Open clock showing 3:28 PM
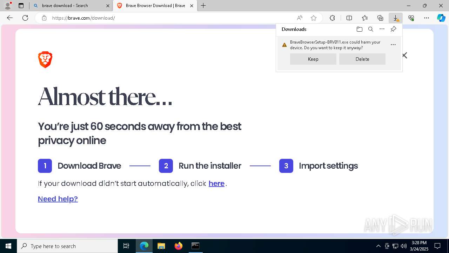 tap(419, 246)
